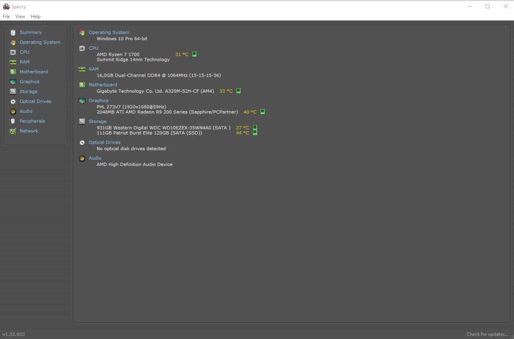
Task: Click the green Radeon graphics temperature indicator
Action: [262, 112]
